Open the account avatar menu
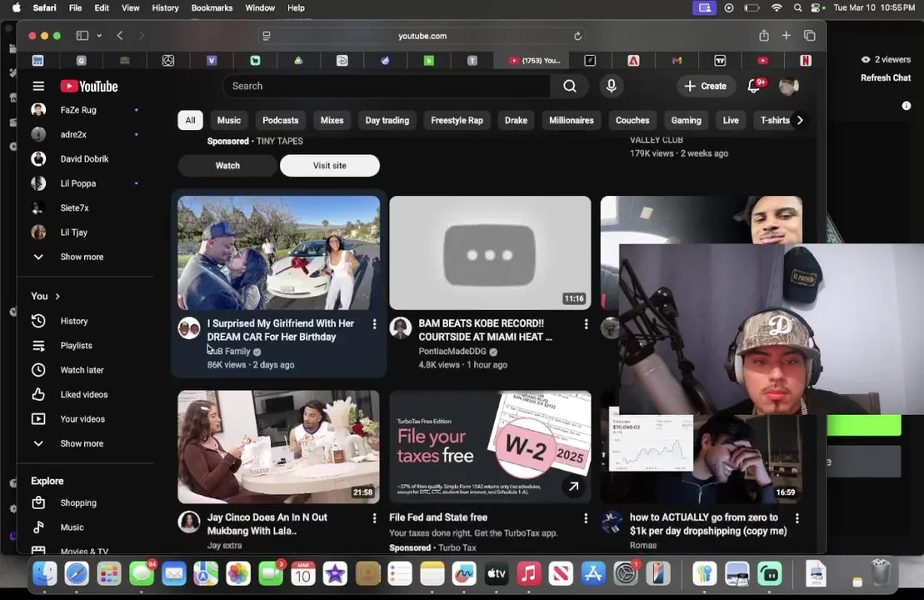Viewport: 924px width, 600px height. click(788, 86)
